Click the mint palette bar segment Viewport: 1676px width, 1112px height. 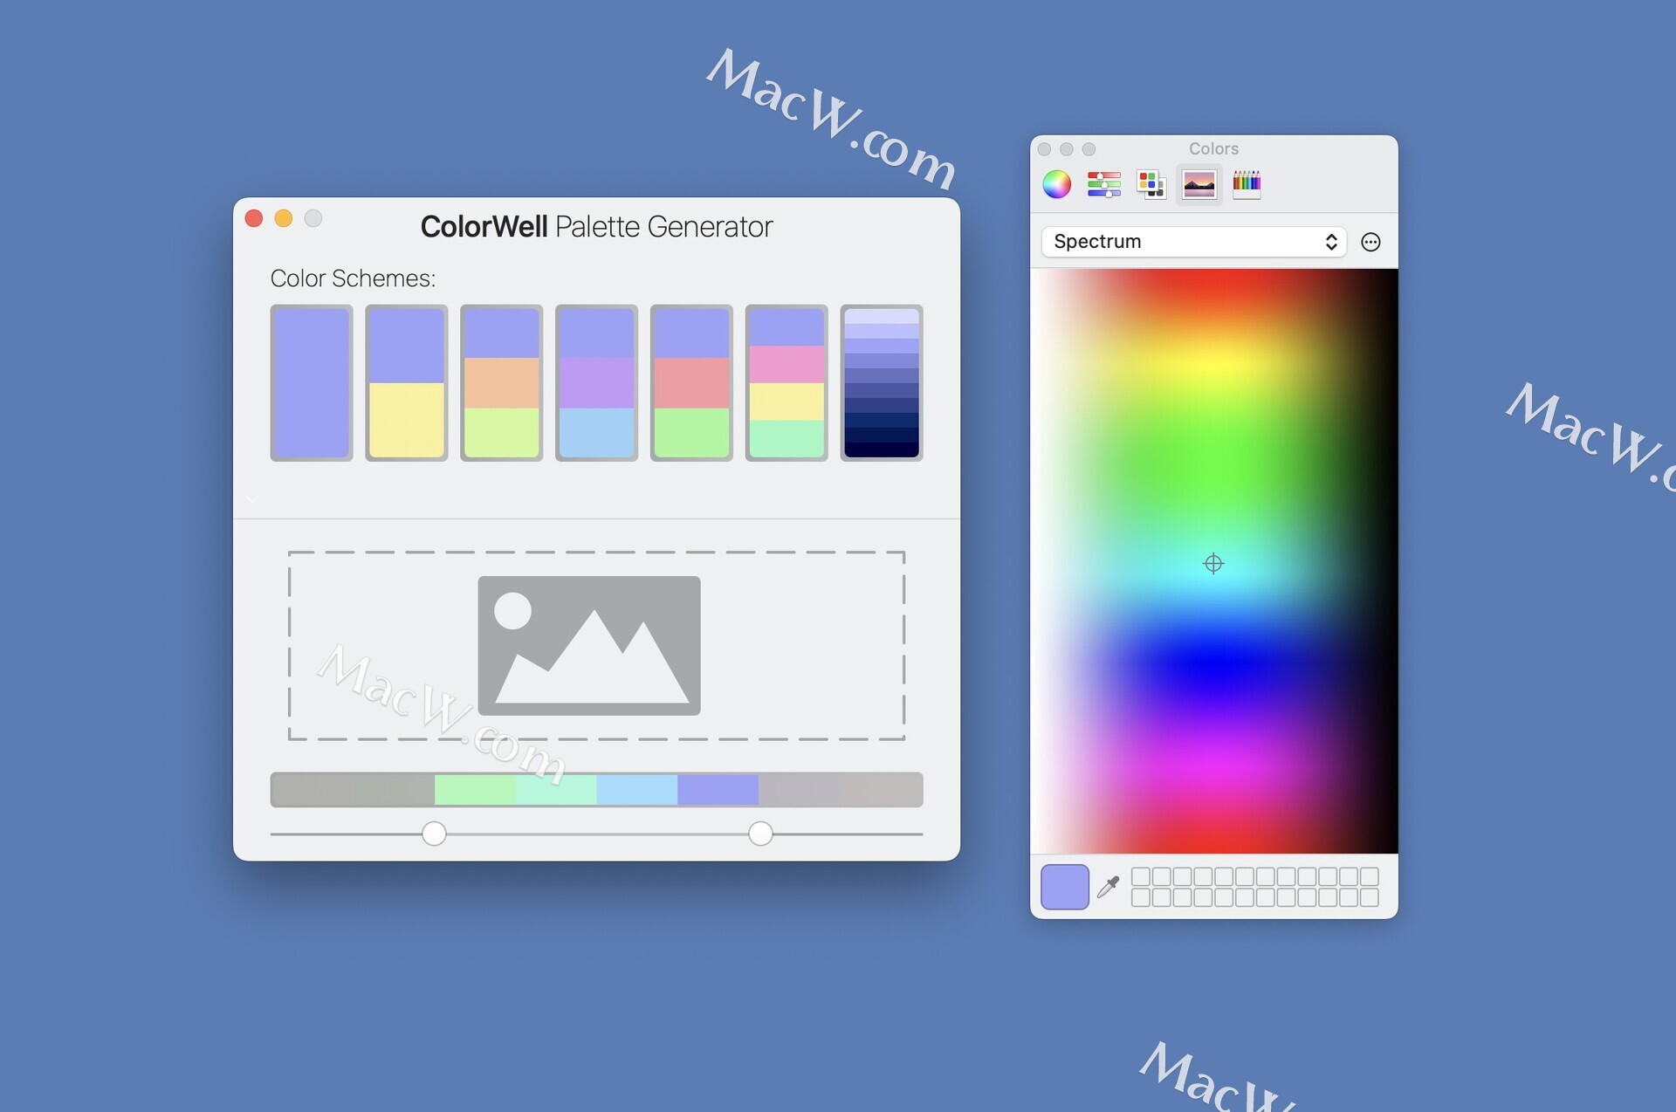click(x=556, y=790)
